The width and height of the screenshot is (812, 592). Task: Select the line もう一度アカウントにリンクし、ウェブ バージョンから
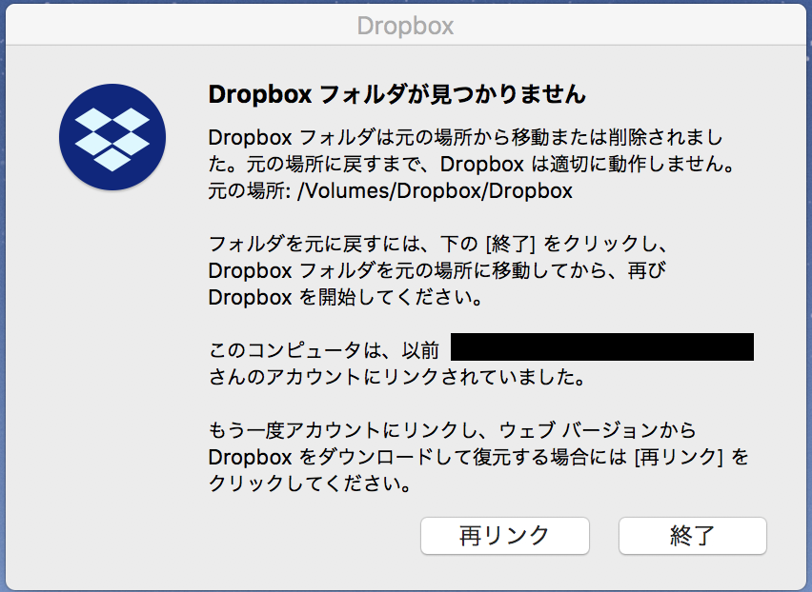pos(452,429)
